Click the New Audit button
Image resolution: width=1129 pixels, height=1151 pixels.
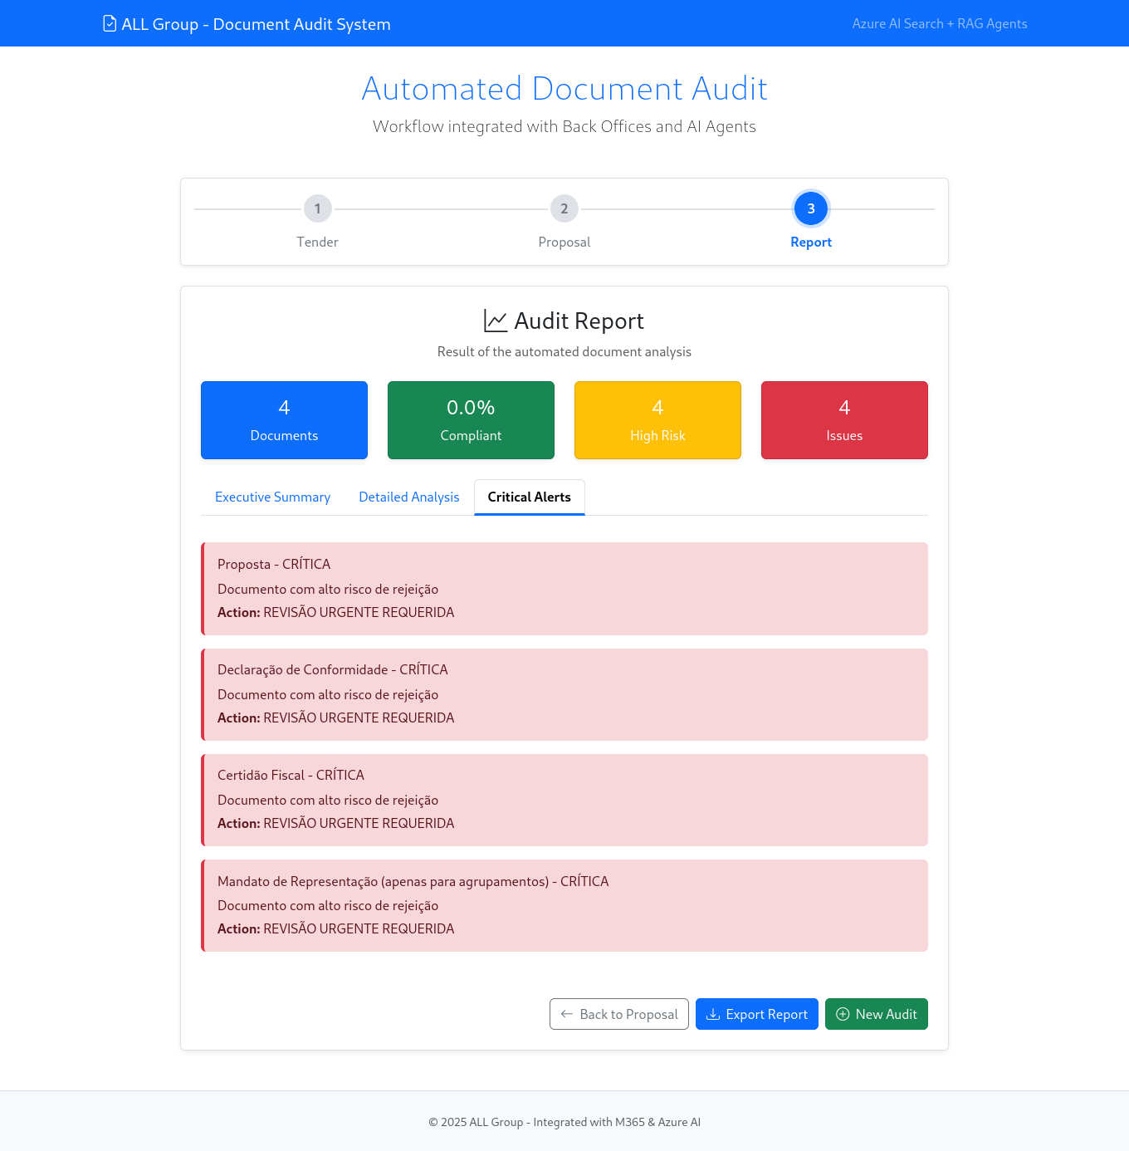coord(877,1014)
